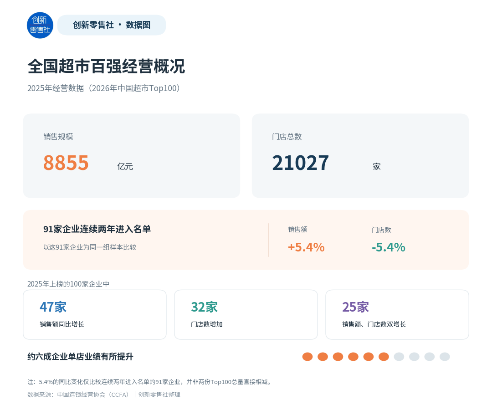Click the 亿元 unit text
492x410 pixels.
pos(125,167)
